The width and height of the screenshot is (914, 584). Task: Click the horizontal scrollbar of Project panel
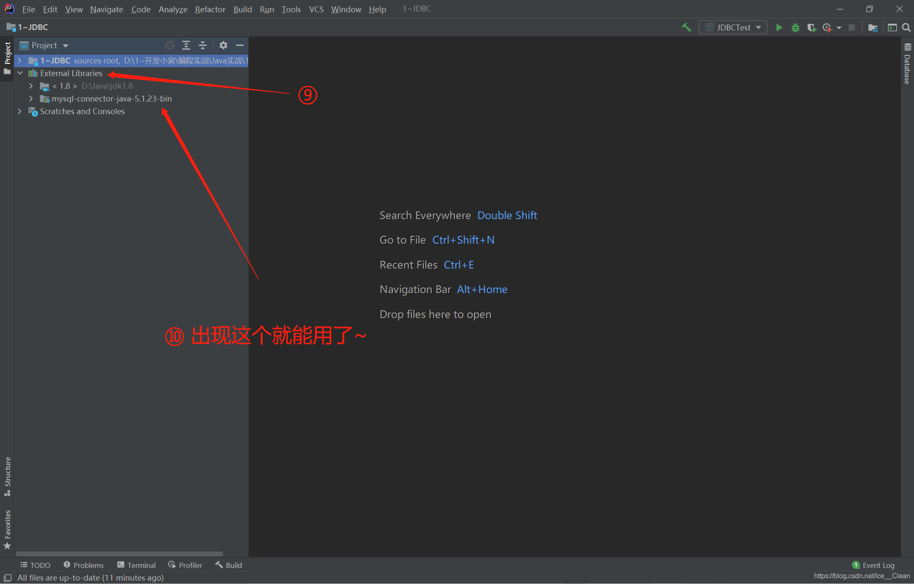click(119, 554)
